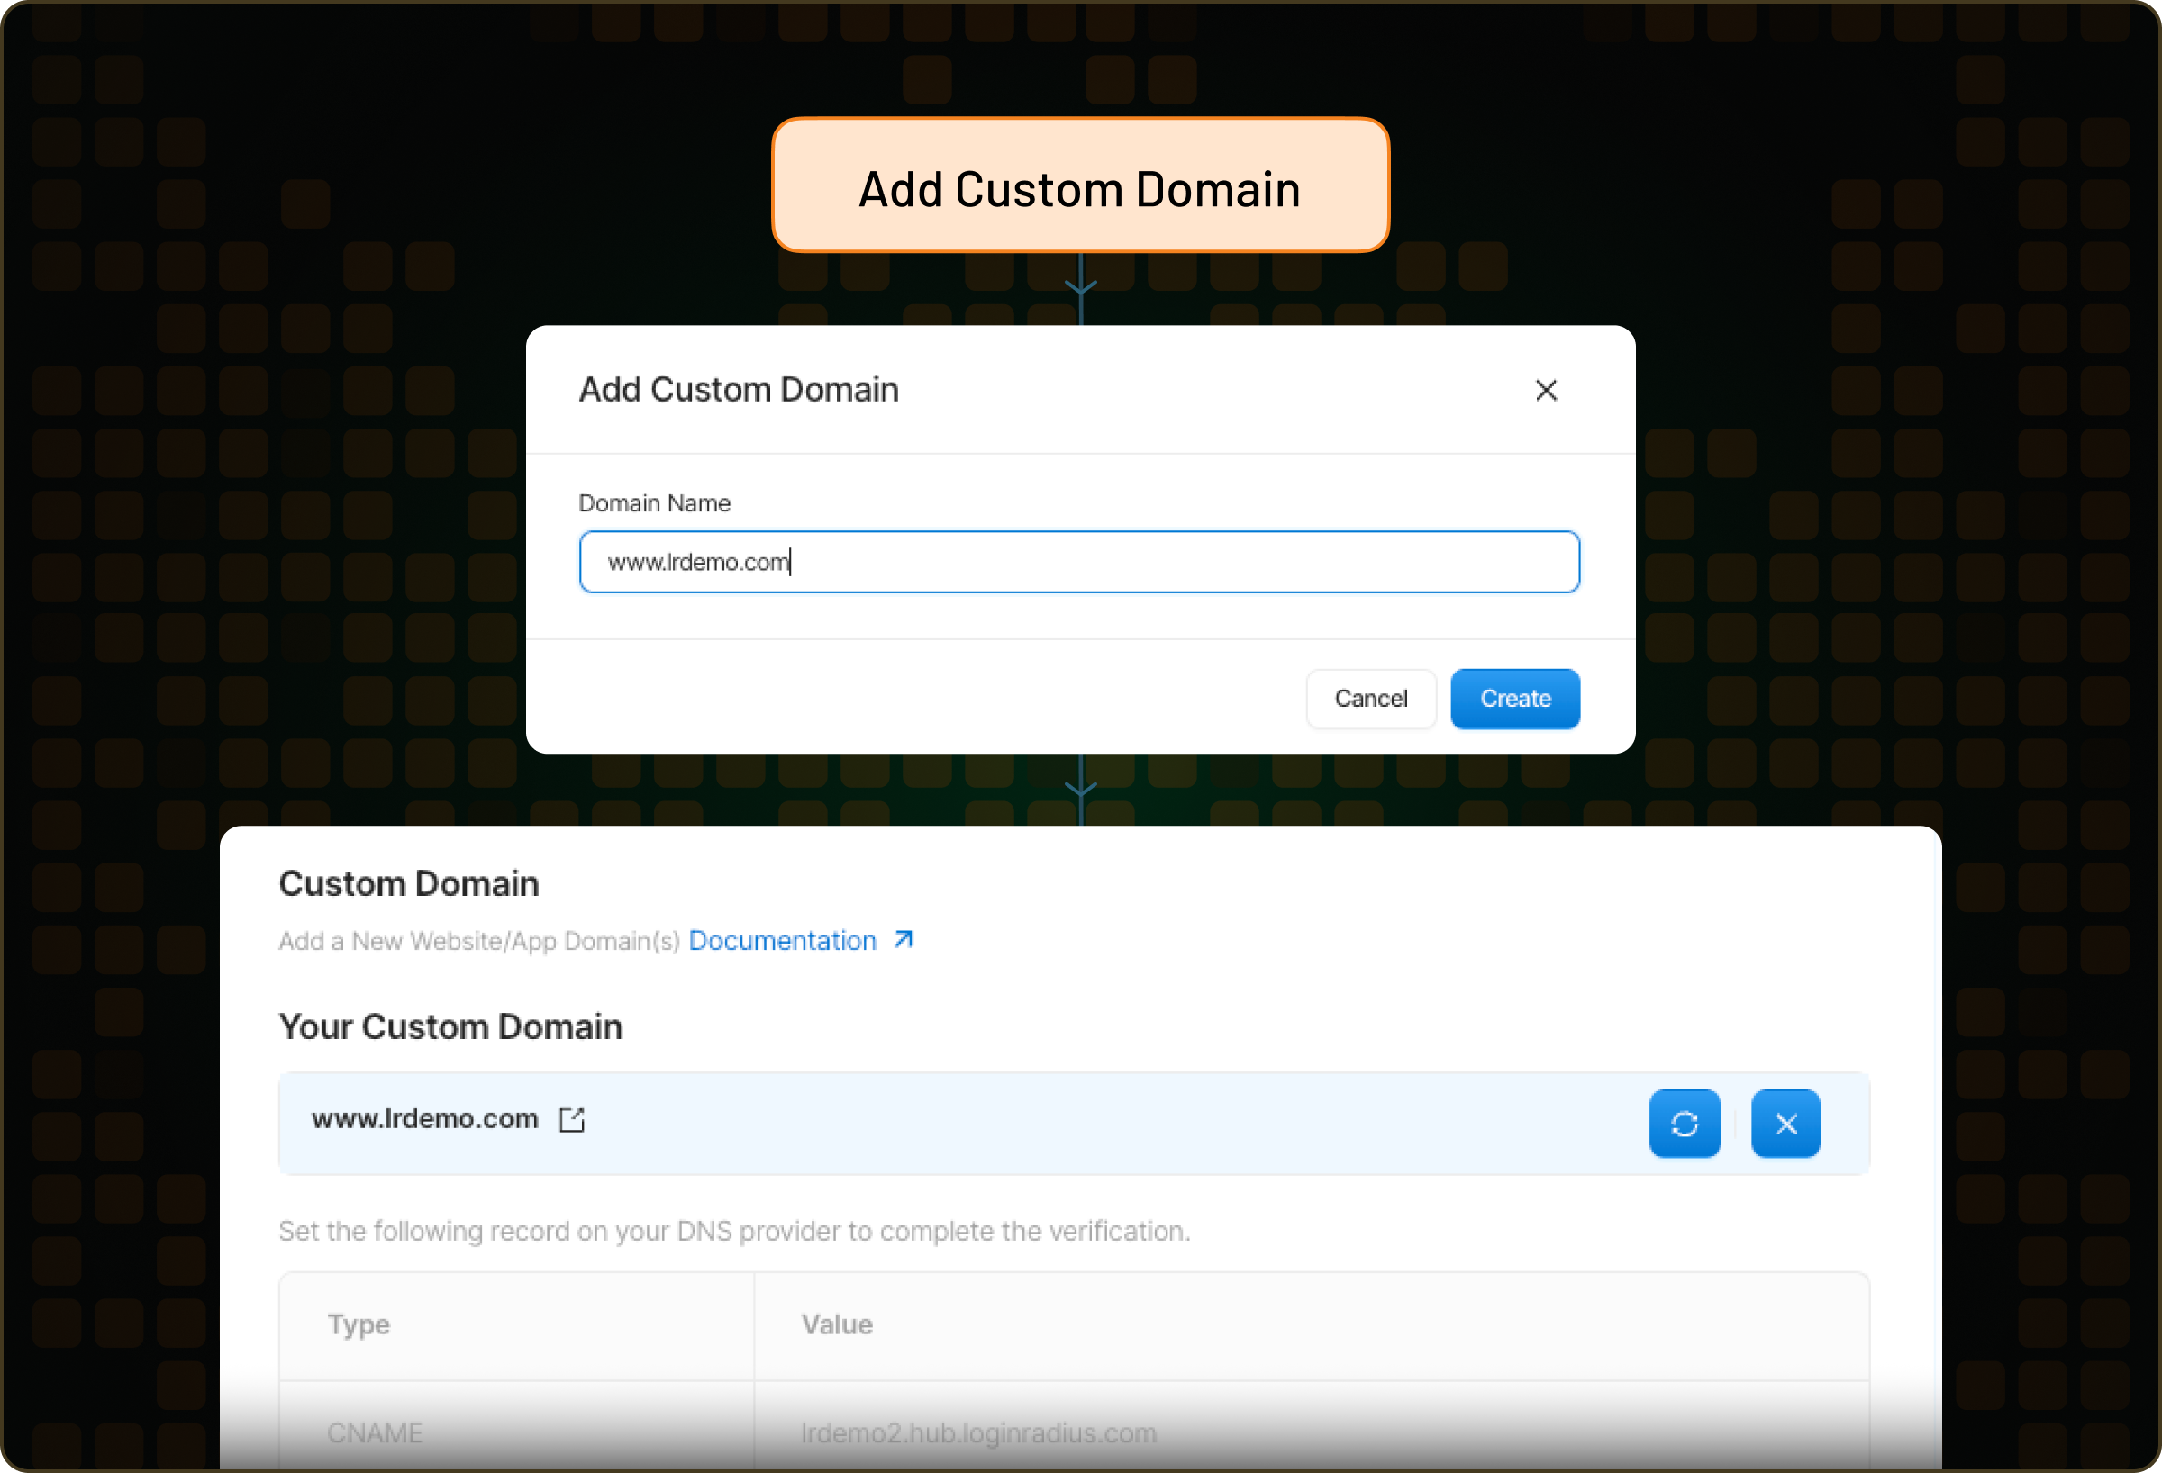
Task: Open the Documentation link
Action: pyautogui.click(x=783, y=941)
